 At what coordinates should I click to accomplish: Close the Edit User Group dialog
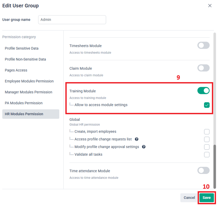210,6
